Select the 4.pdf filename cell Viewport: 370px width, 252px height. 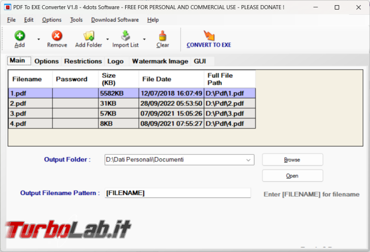pos(30,123)
